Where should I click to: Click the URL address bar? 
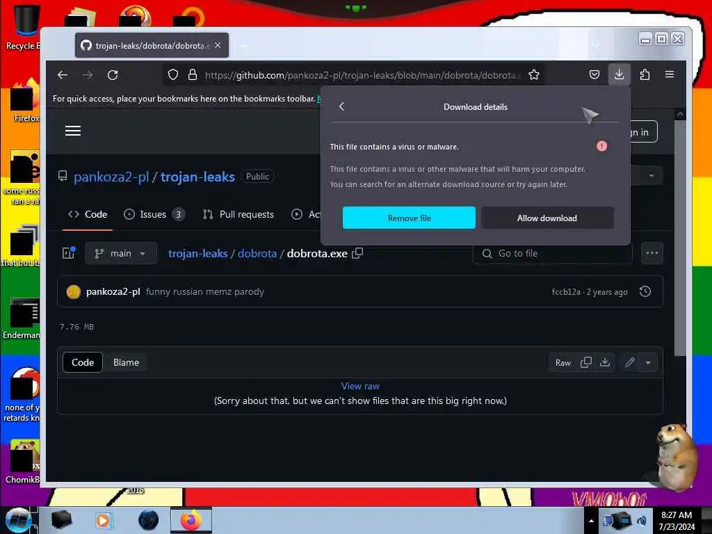point(361,75)
